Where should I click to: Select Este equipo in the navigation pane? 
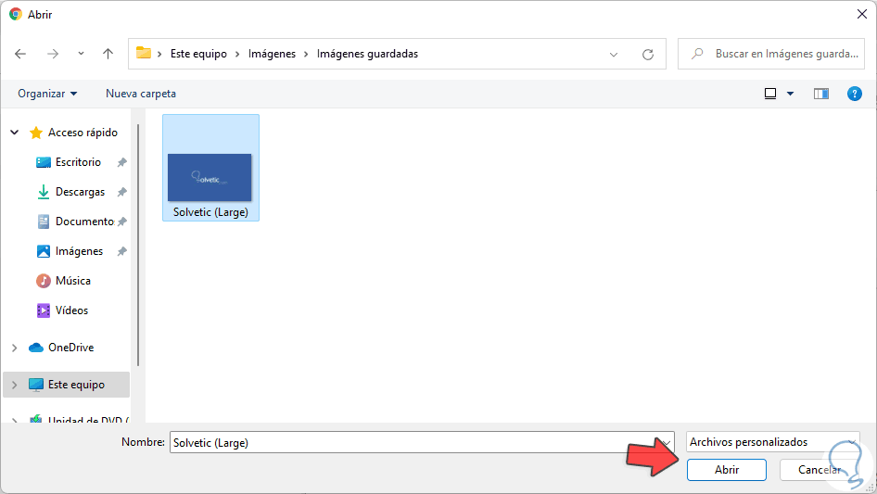click(76, 385)
